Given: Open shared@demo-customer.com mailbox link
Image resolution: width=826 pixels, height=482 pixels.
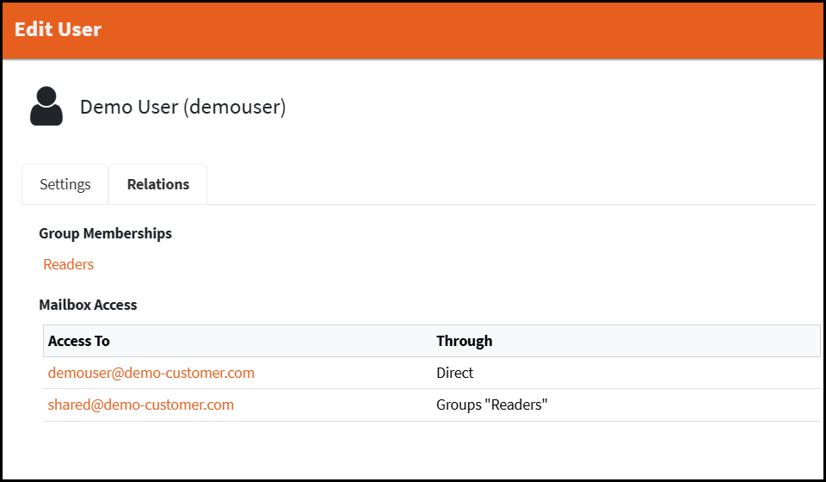Looking at the screenshot, I should (141, 405).
